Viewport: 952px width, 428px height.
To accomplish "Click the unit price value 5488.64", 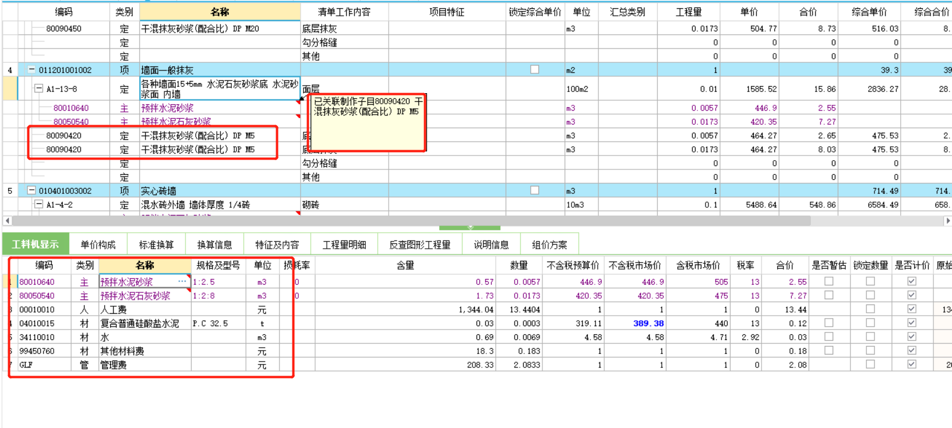I will [x=761, y=205].
